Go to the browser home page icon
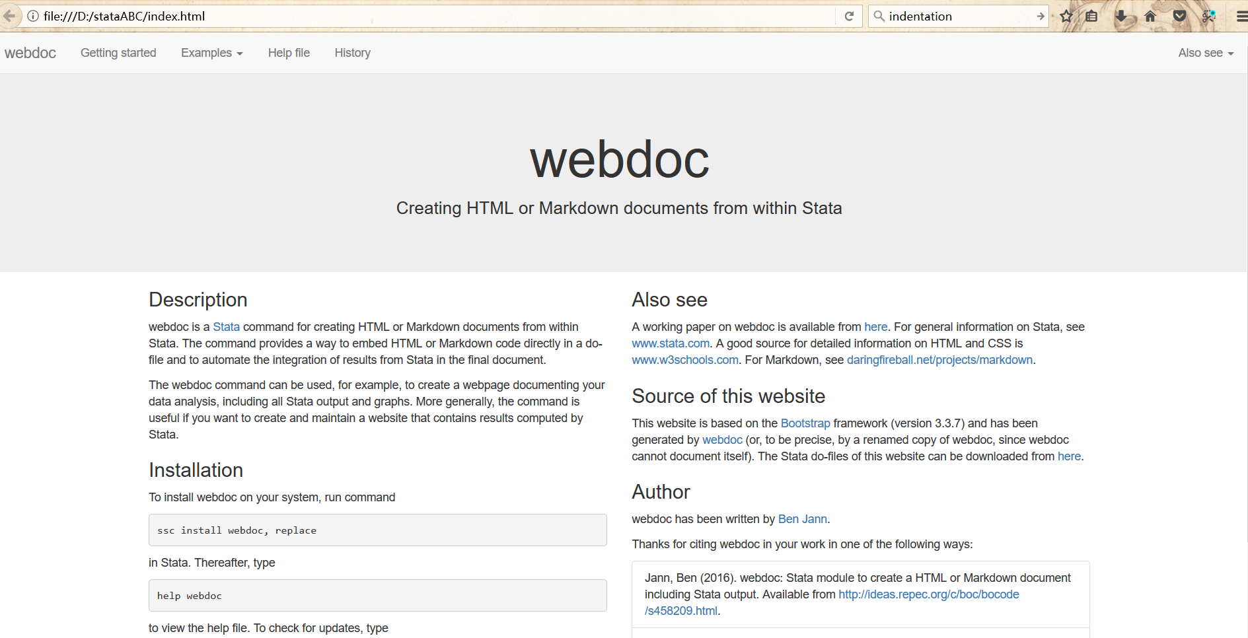Screen dimensions: 1248x638 (x=1150, y=16)
